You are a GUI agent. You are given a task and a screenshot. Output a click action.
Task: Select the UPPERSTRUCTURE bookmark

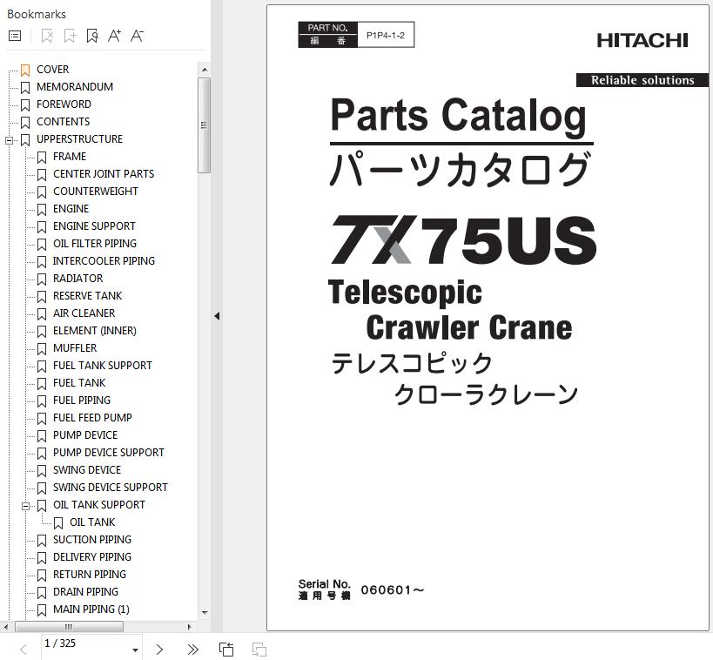tap(79, 139)
